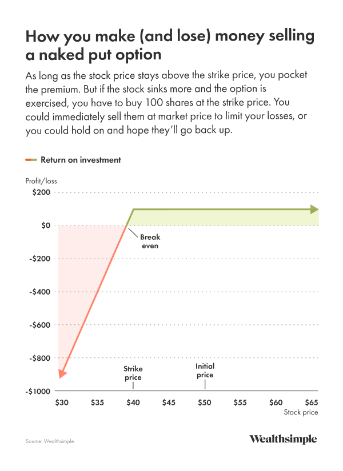Click the Profit/loss axis title
Image resolution: width=343 pixels, height=471 pixels.
[41, 181]
